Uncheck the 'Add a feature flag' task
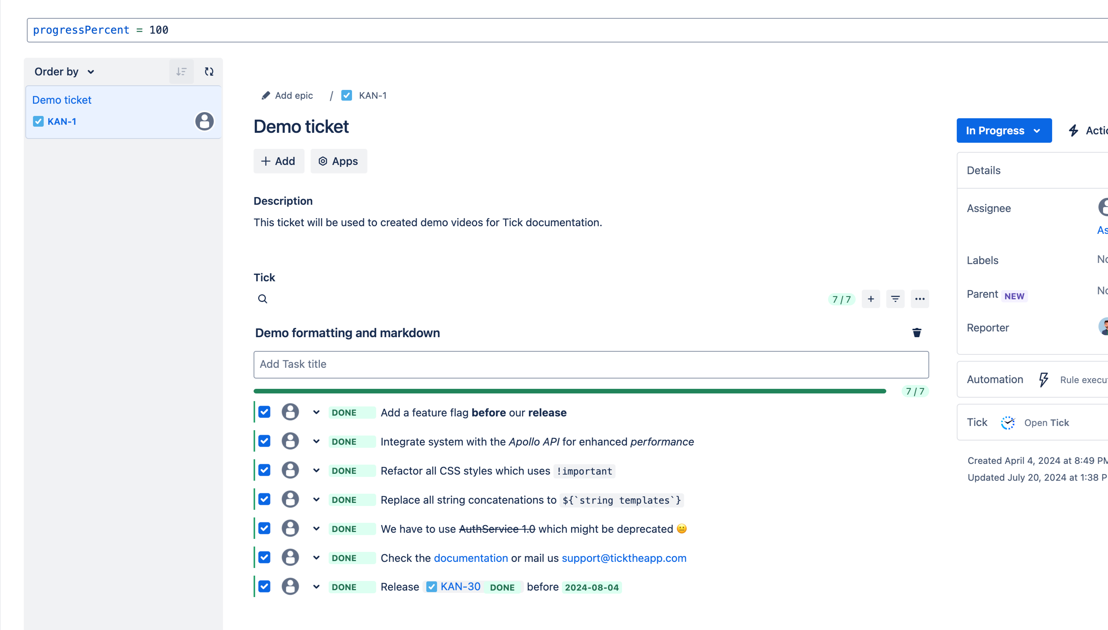The height and width of the screenshot is (630, 1108). 265,412
